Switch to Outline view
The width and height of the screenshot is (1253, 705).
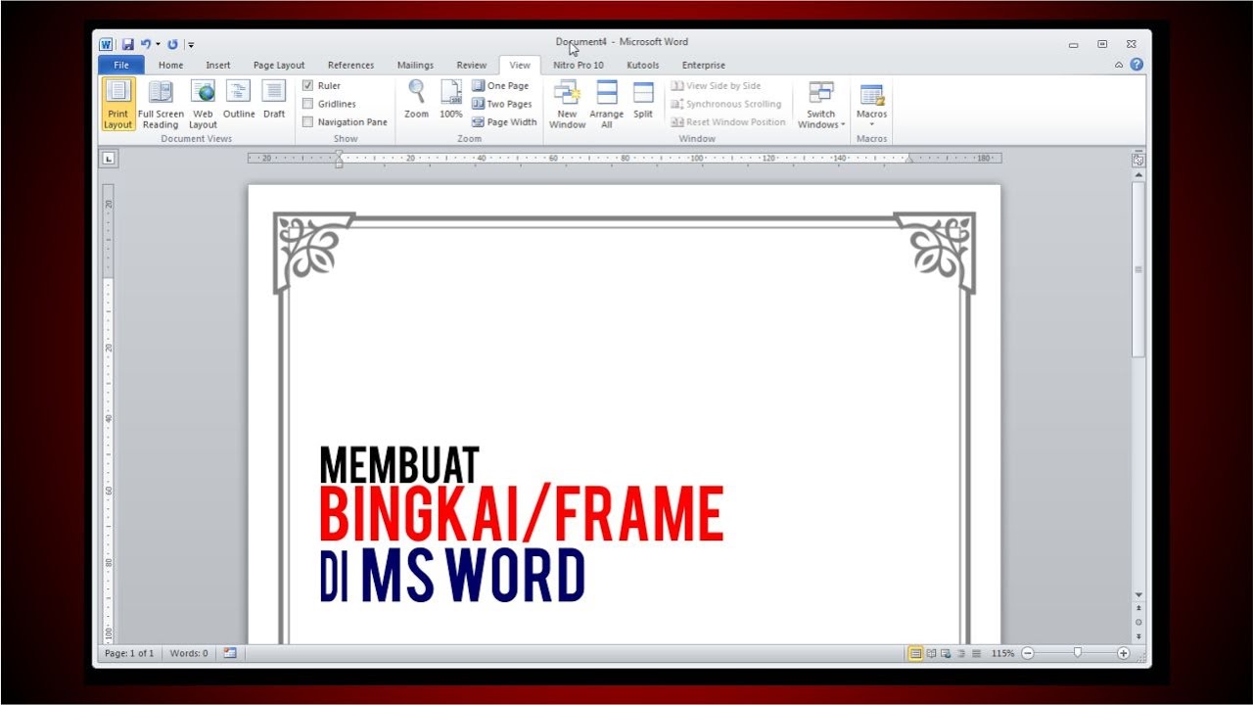click(239, 99)
